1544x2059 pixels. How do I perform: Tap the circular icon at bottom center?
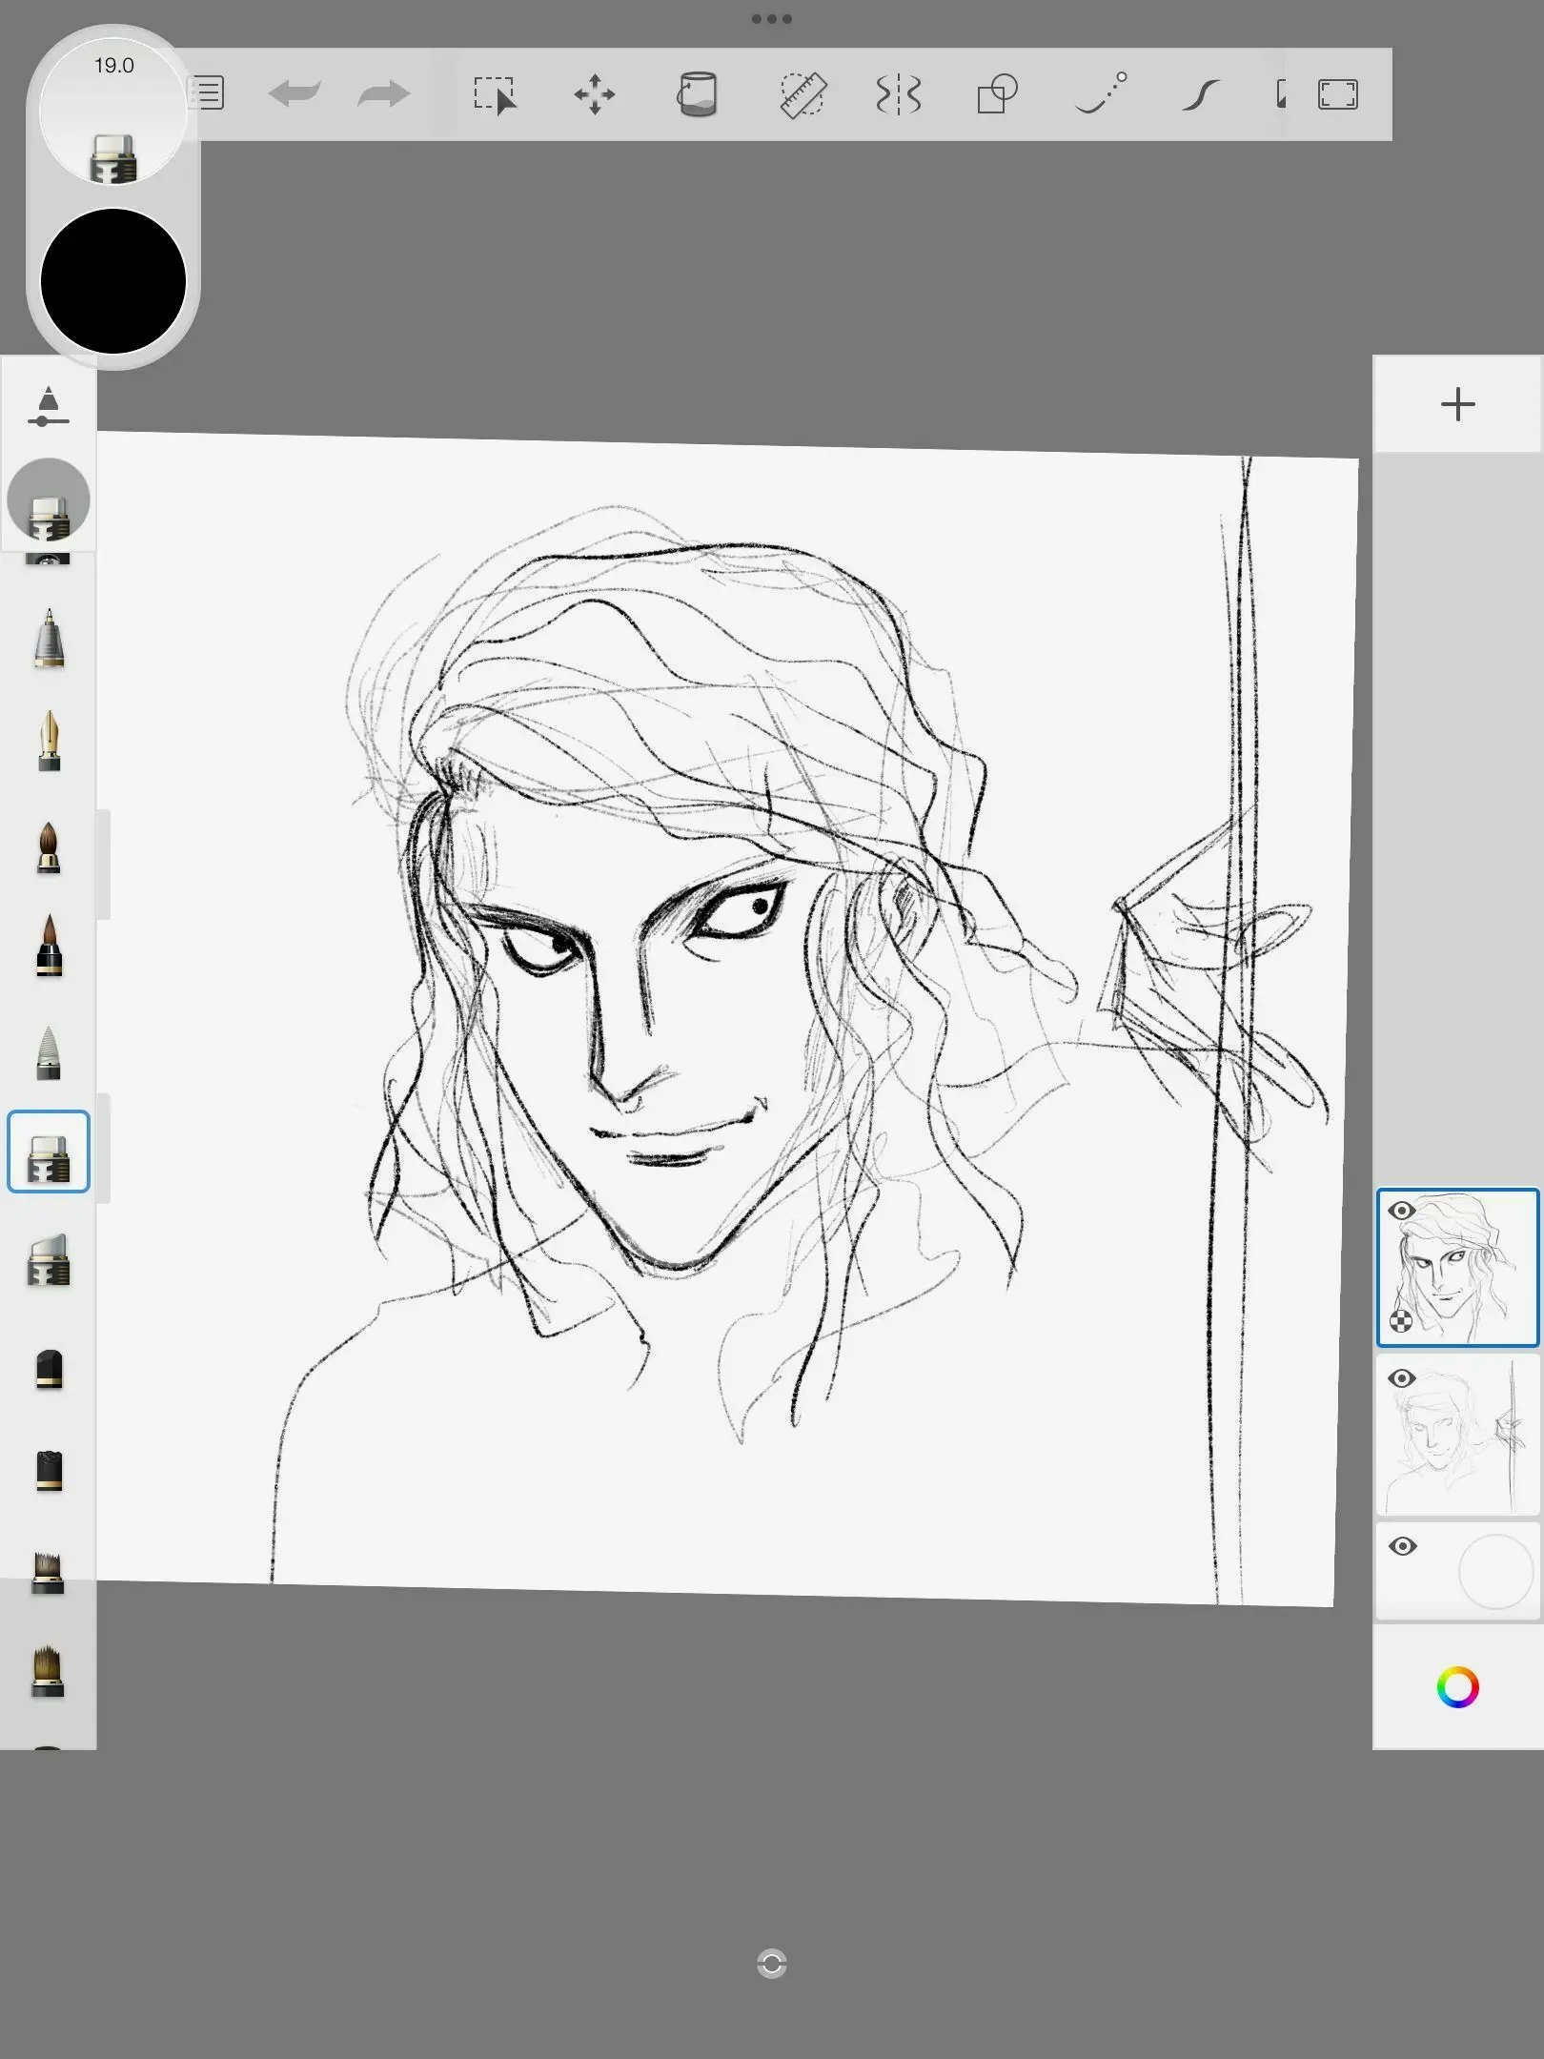[x=771, y=1964]
